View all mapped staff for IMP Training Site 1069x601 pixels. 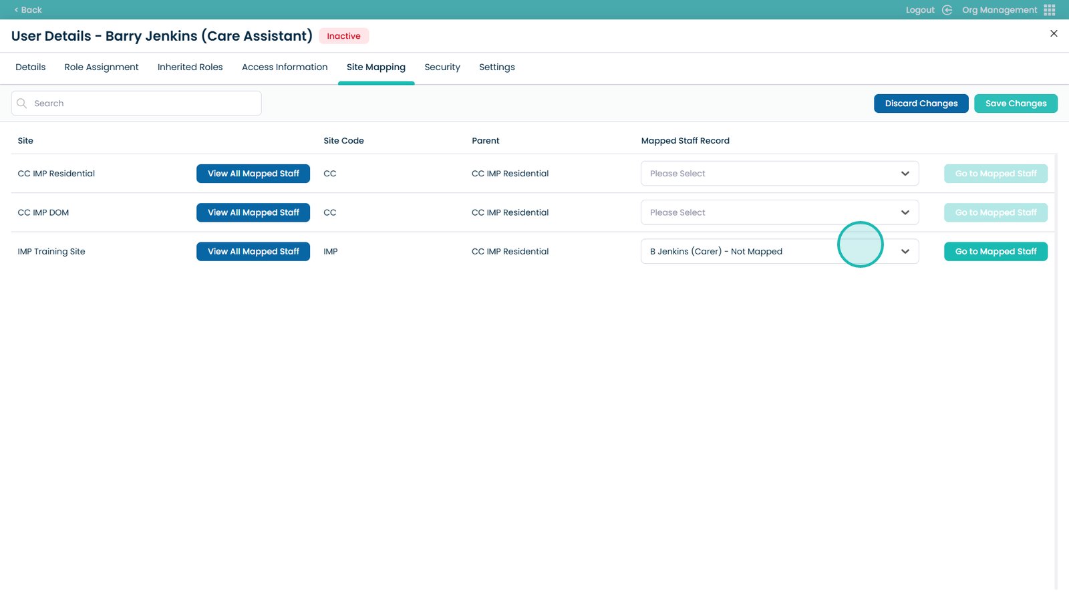coord(253,252)
